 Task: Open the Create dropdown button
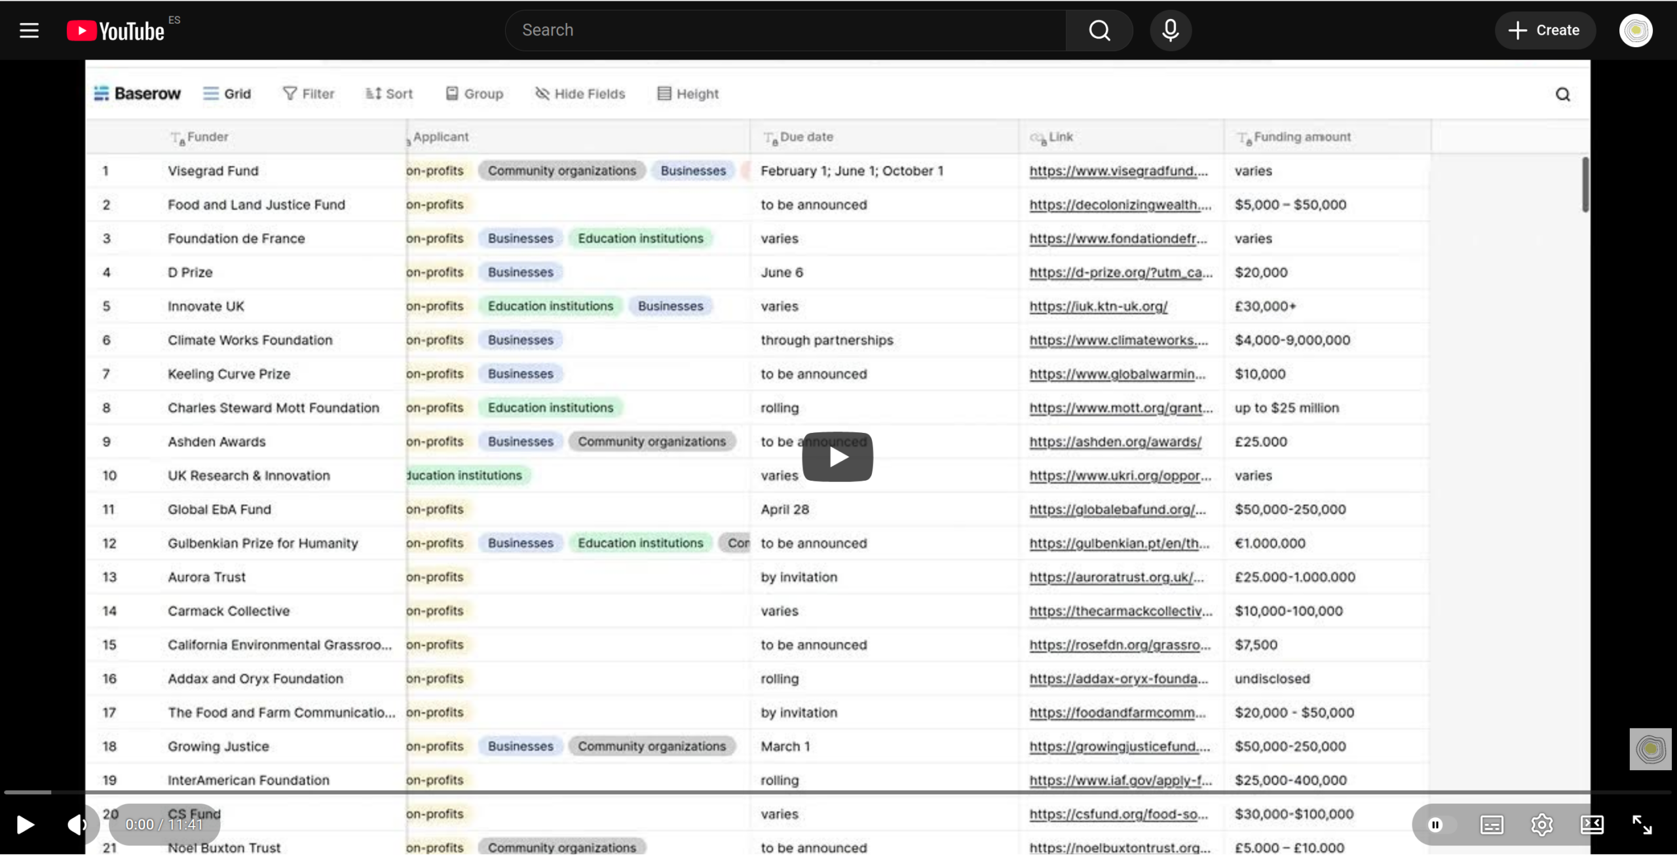pyautogui.click(x=1545, y=30)
